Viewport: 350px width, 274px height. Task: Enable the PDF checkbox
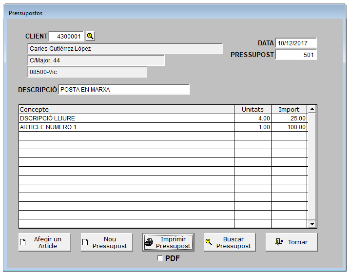[x=160, y=258]
